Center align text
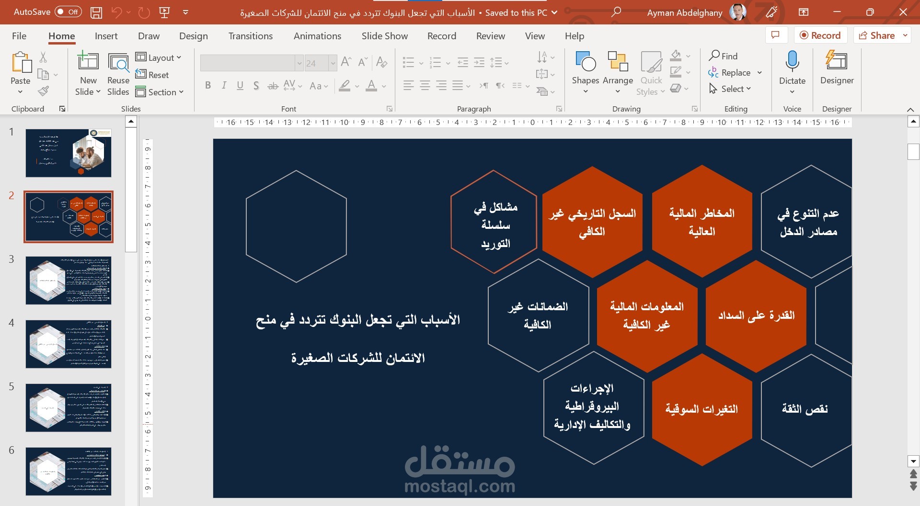This screenshot has width=920, height=506. (x=425, y=86)
